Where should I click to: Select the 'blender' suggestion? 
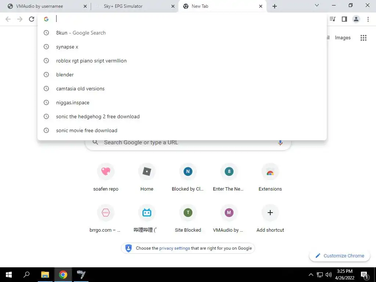182,75
